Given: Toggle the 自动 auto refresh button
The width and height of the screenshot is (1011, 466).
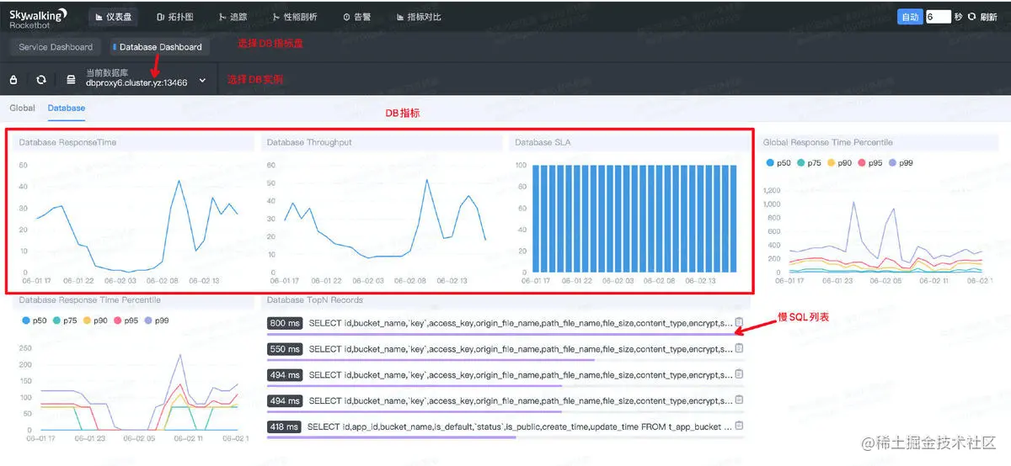Looking at the screenshot, I should coord(910,17).
